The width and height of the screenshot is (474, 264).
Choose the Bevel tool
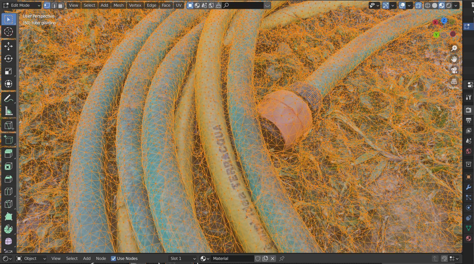pos(8,179)
